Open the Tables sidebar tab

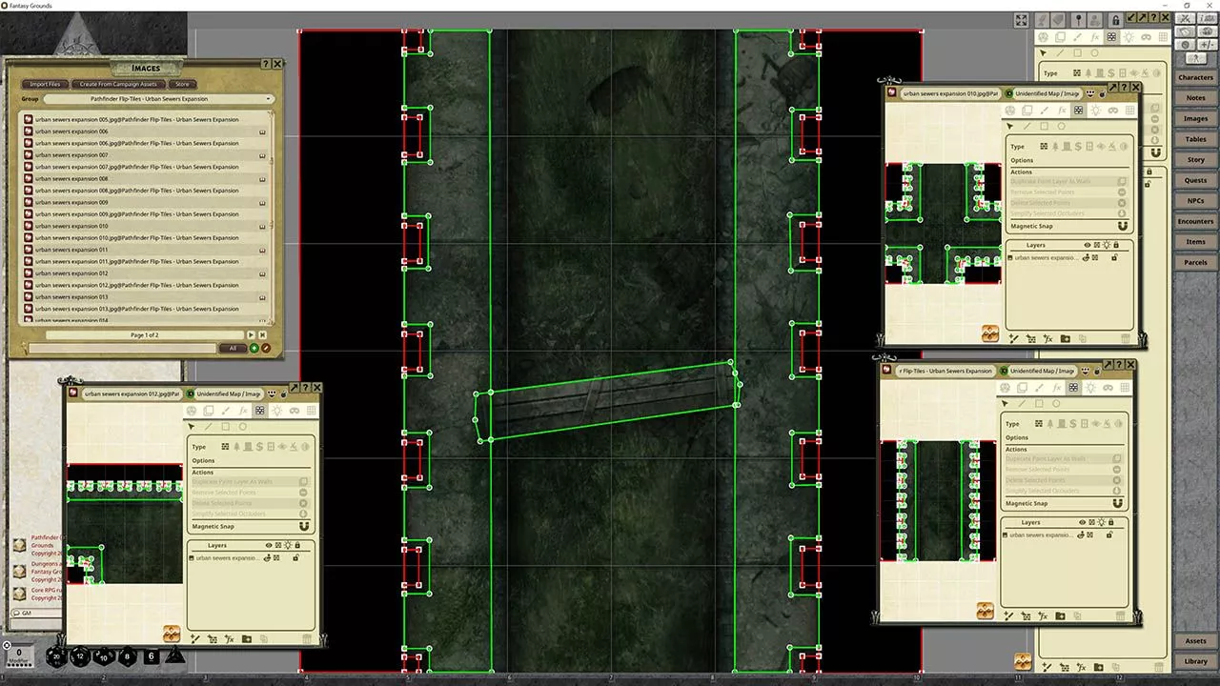tap(1195, 139)
